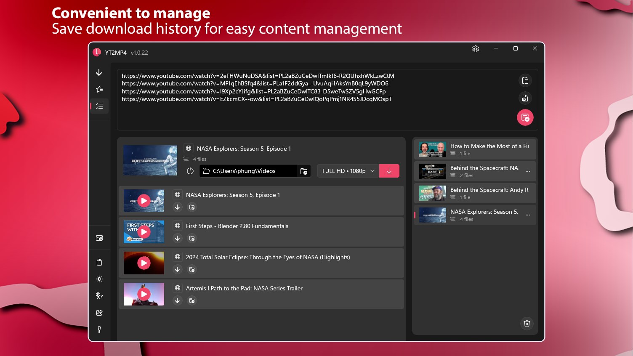633x356 pixels.
Task: Toggle the light/dark theme icon
Action: pos(99,279)
